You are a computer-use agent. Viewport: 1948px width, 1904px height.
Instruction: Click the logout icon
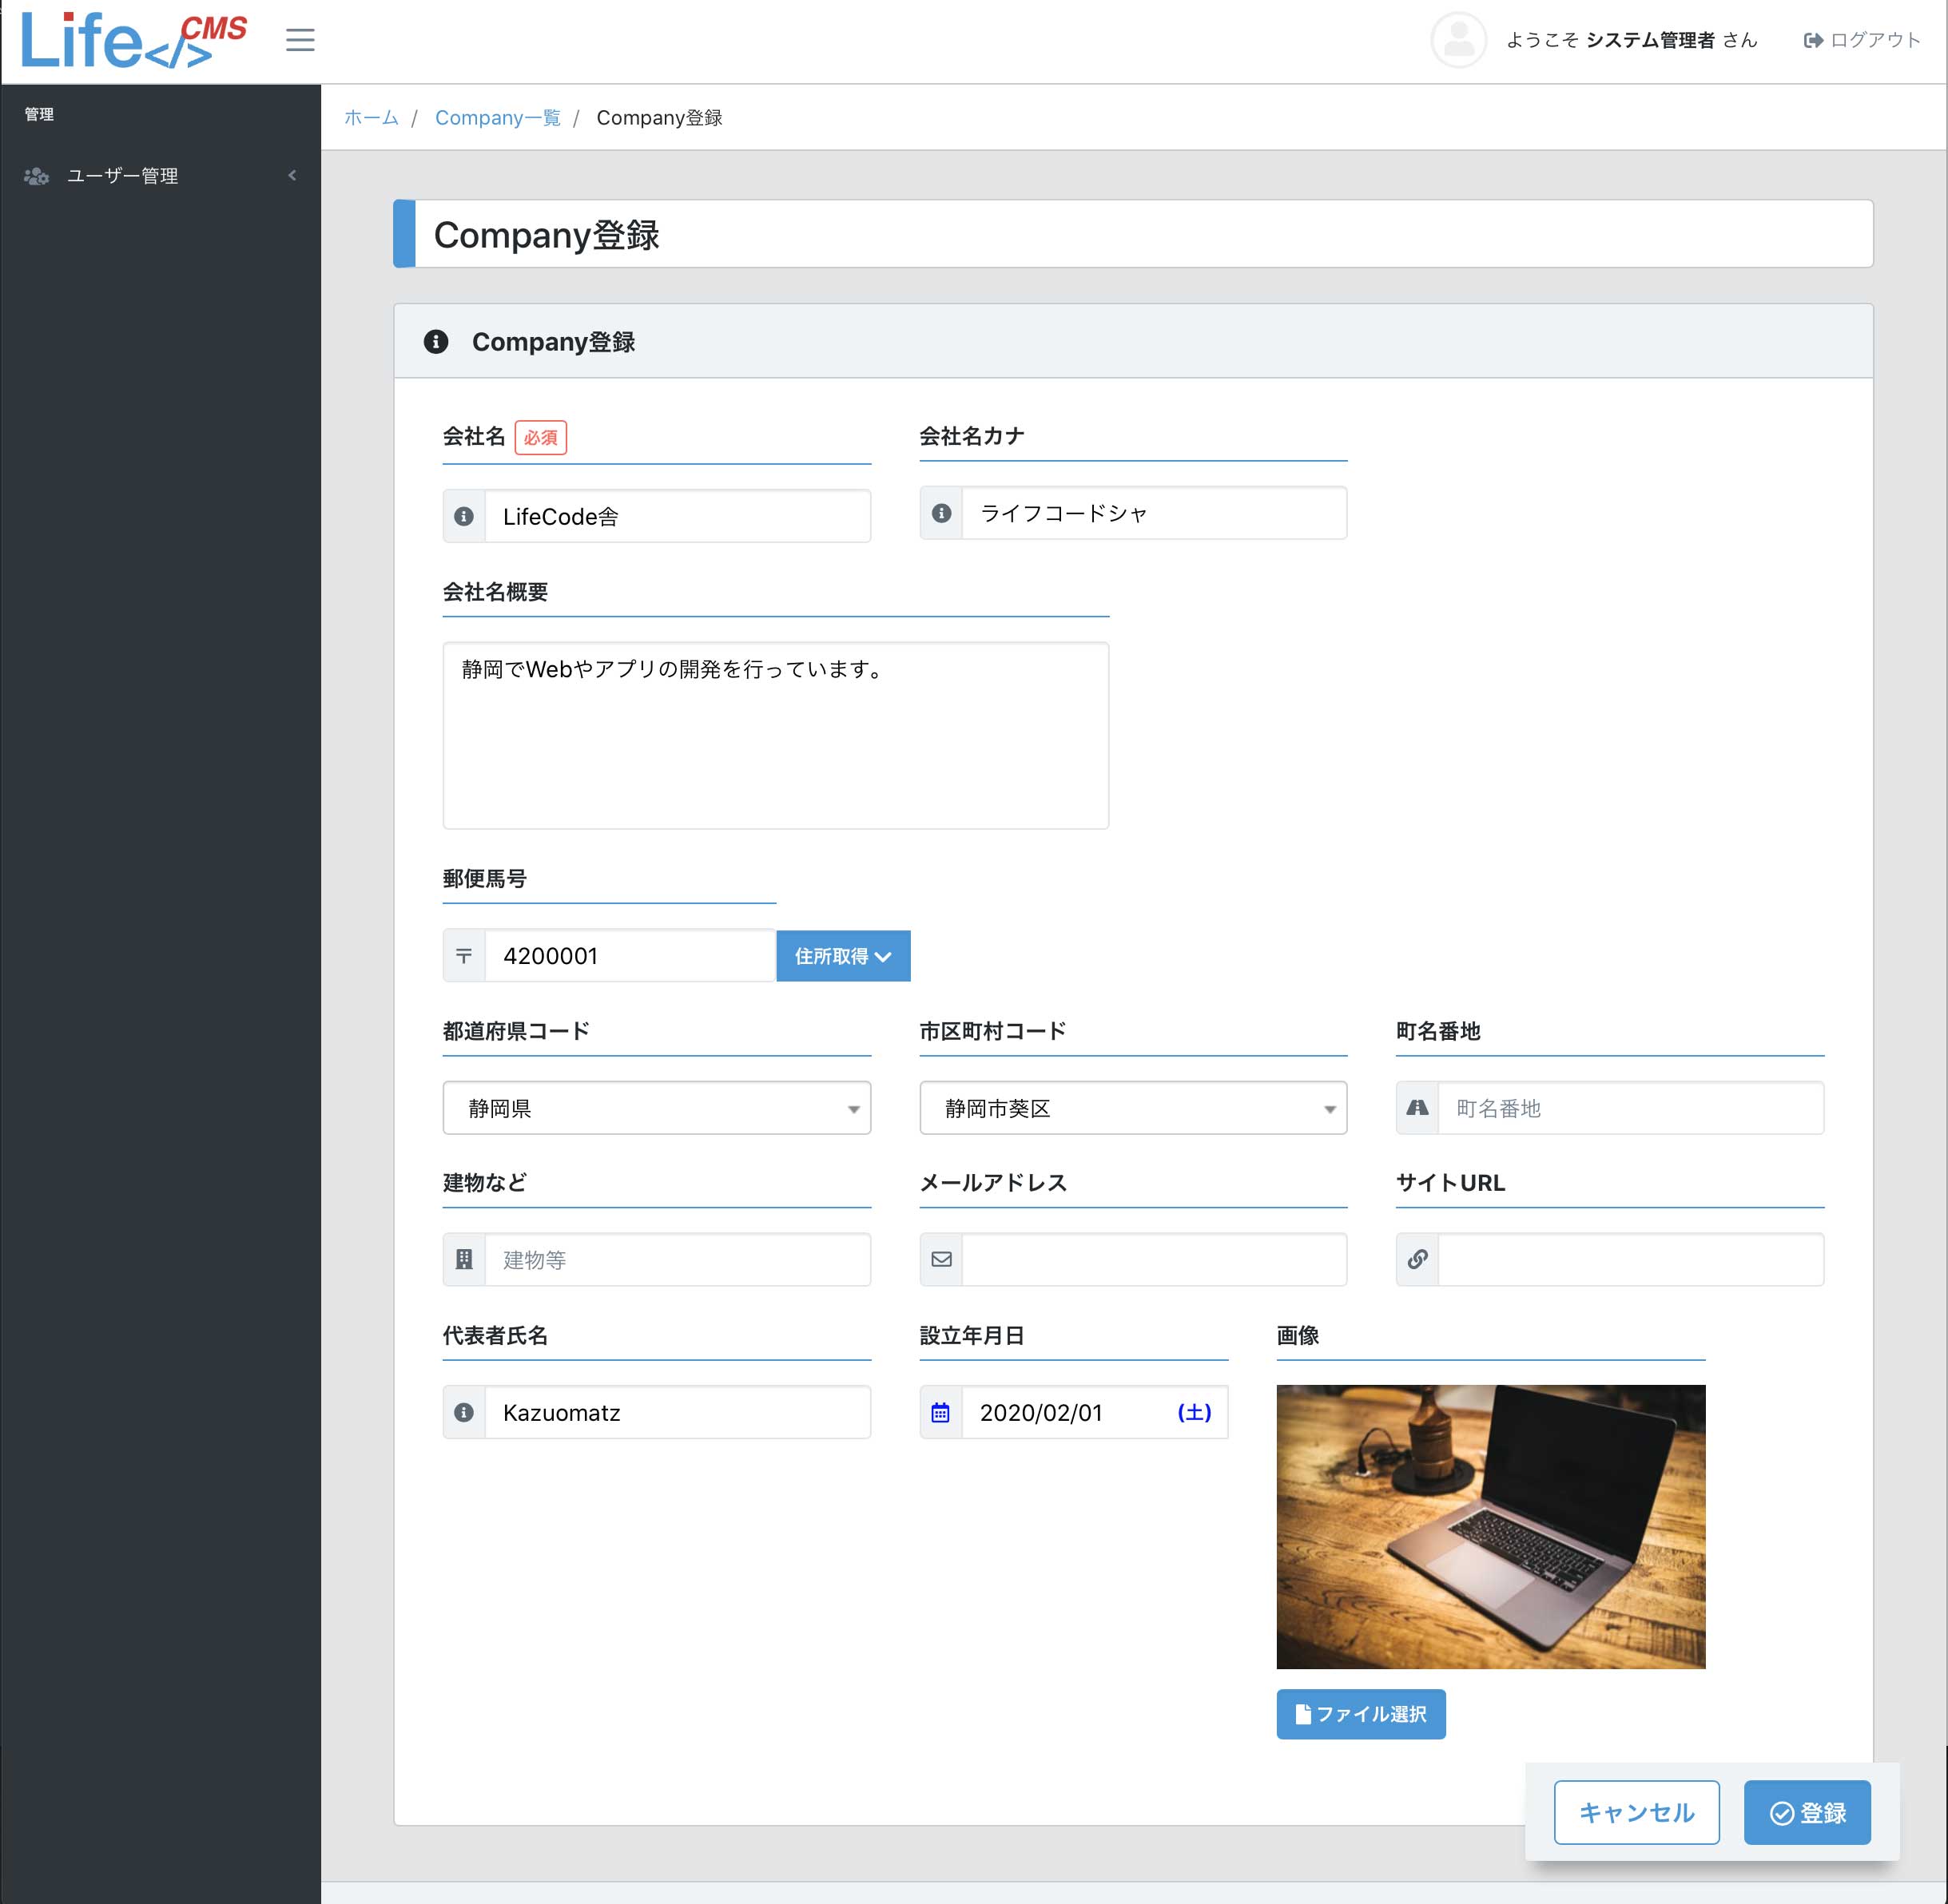click(x=1813, y=40)
